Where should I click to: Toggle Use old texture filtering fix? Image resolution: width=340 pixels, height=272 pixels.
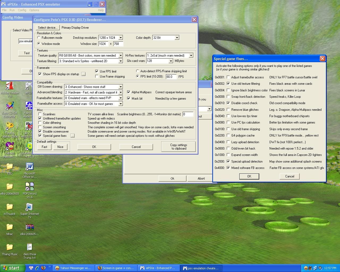point(228,84)
